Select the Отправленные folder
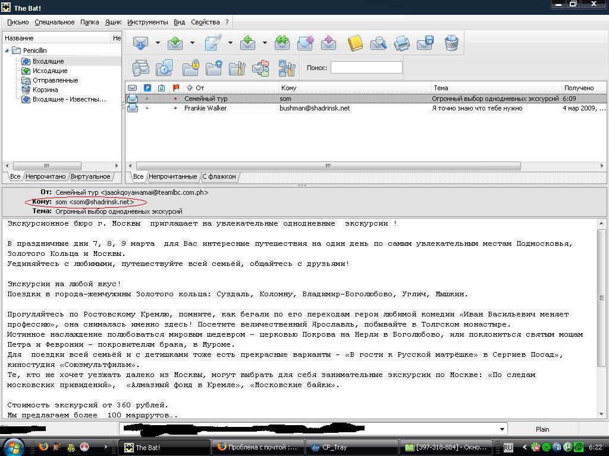Viewport: 609px width, 456px height. pyautogui.click(x=55, y=80)
